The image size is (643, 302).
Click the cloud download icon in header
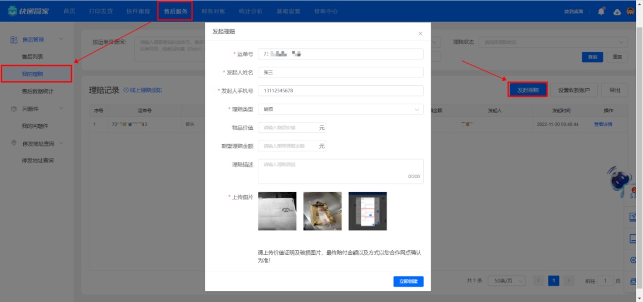tap(617, 12)
